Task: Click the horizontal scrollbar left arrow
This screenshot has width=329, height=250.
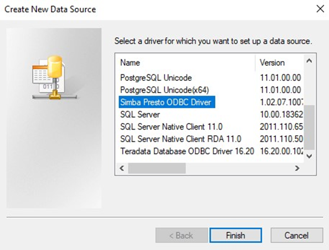Action: 122,168
